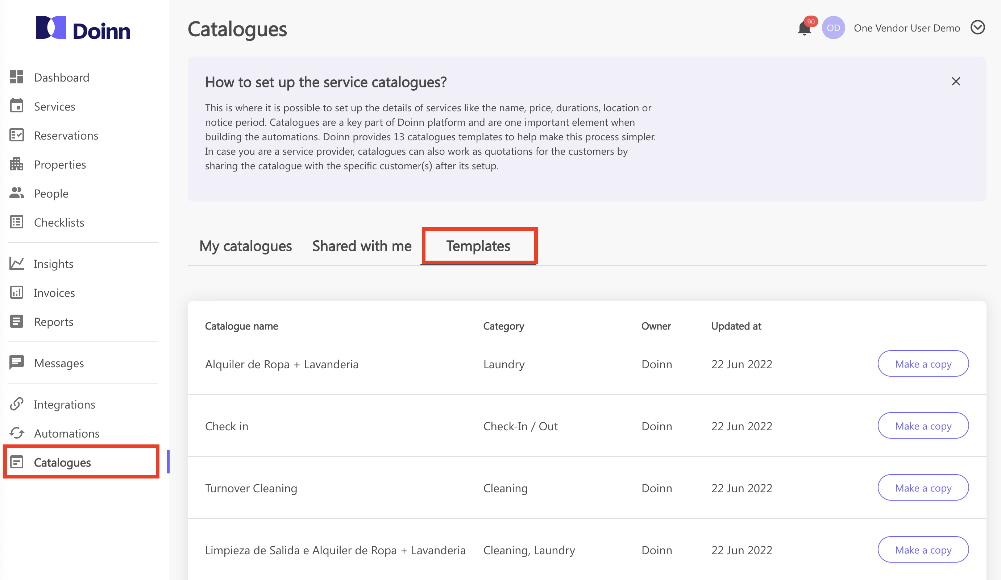Image resolution: width=1001 pixels, height=580 pixels.
Task: Click the OD user avatar
Action: 833,28
